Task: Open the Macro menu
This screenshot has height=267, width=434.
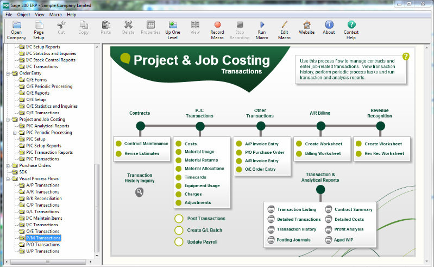Action: tap(55, 15)
